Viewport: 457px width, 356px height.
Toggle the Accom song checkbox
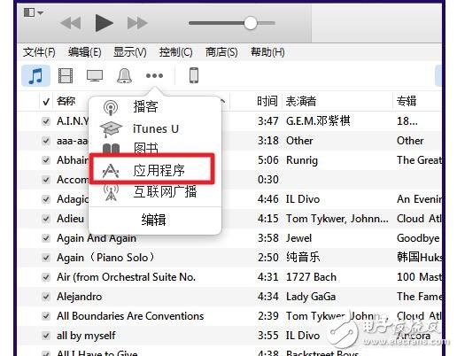46,180
